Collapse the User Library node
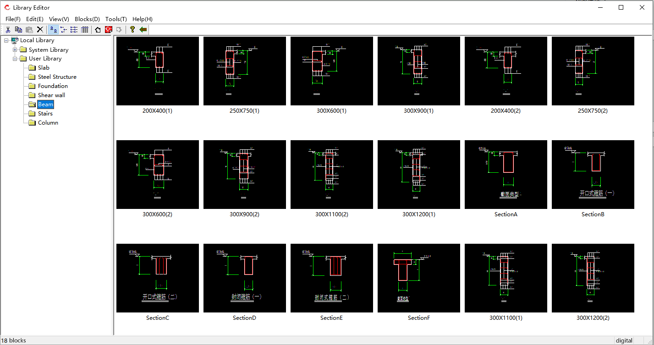This screenshot has width=654, height=345. click(15, 59)
